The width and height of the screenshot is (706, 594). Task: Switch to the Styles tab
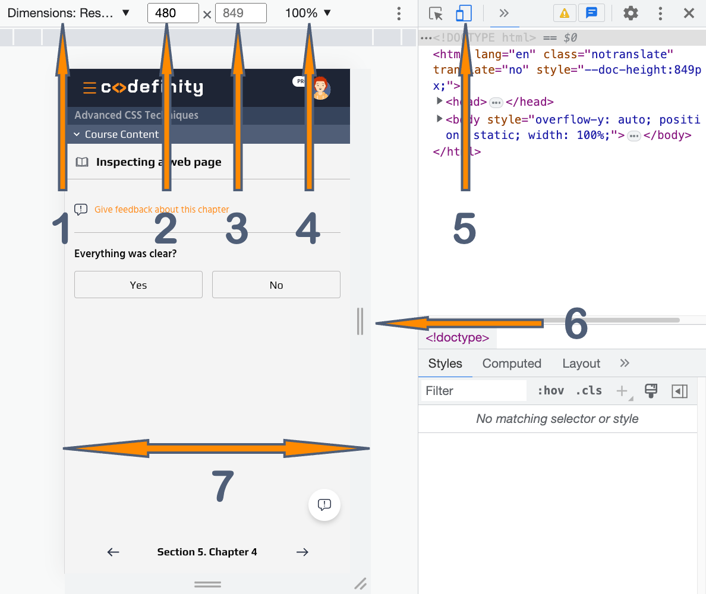click(445, 364)
